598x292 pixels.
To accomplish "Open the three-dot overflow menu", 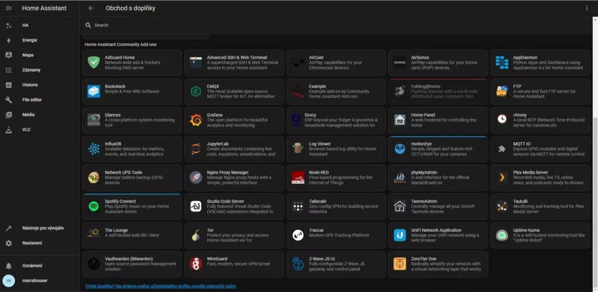I will click(586, 8).
